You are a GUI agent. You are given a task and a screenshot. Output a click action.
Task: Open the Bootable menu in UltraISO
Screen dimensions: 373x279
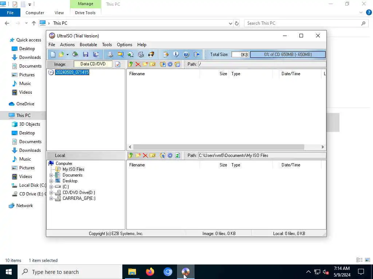[88, 45]
